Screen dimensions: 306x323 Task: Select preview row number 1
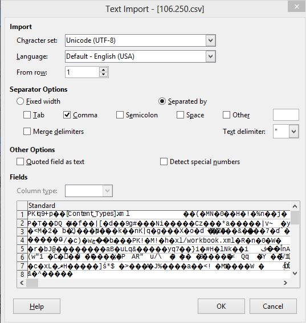[22, 215]
